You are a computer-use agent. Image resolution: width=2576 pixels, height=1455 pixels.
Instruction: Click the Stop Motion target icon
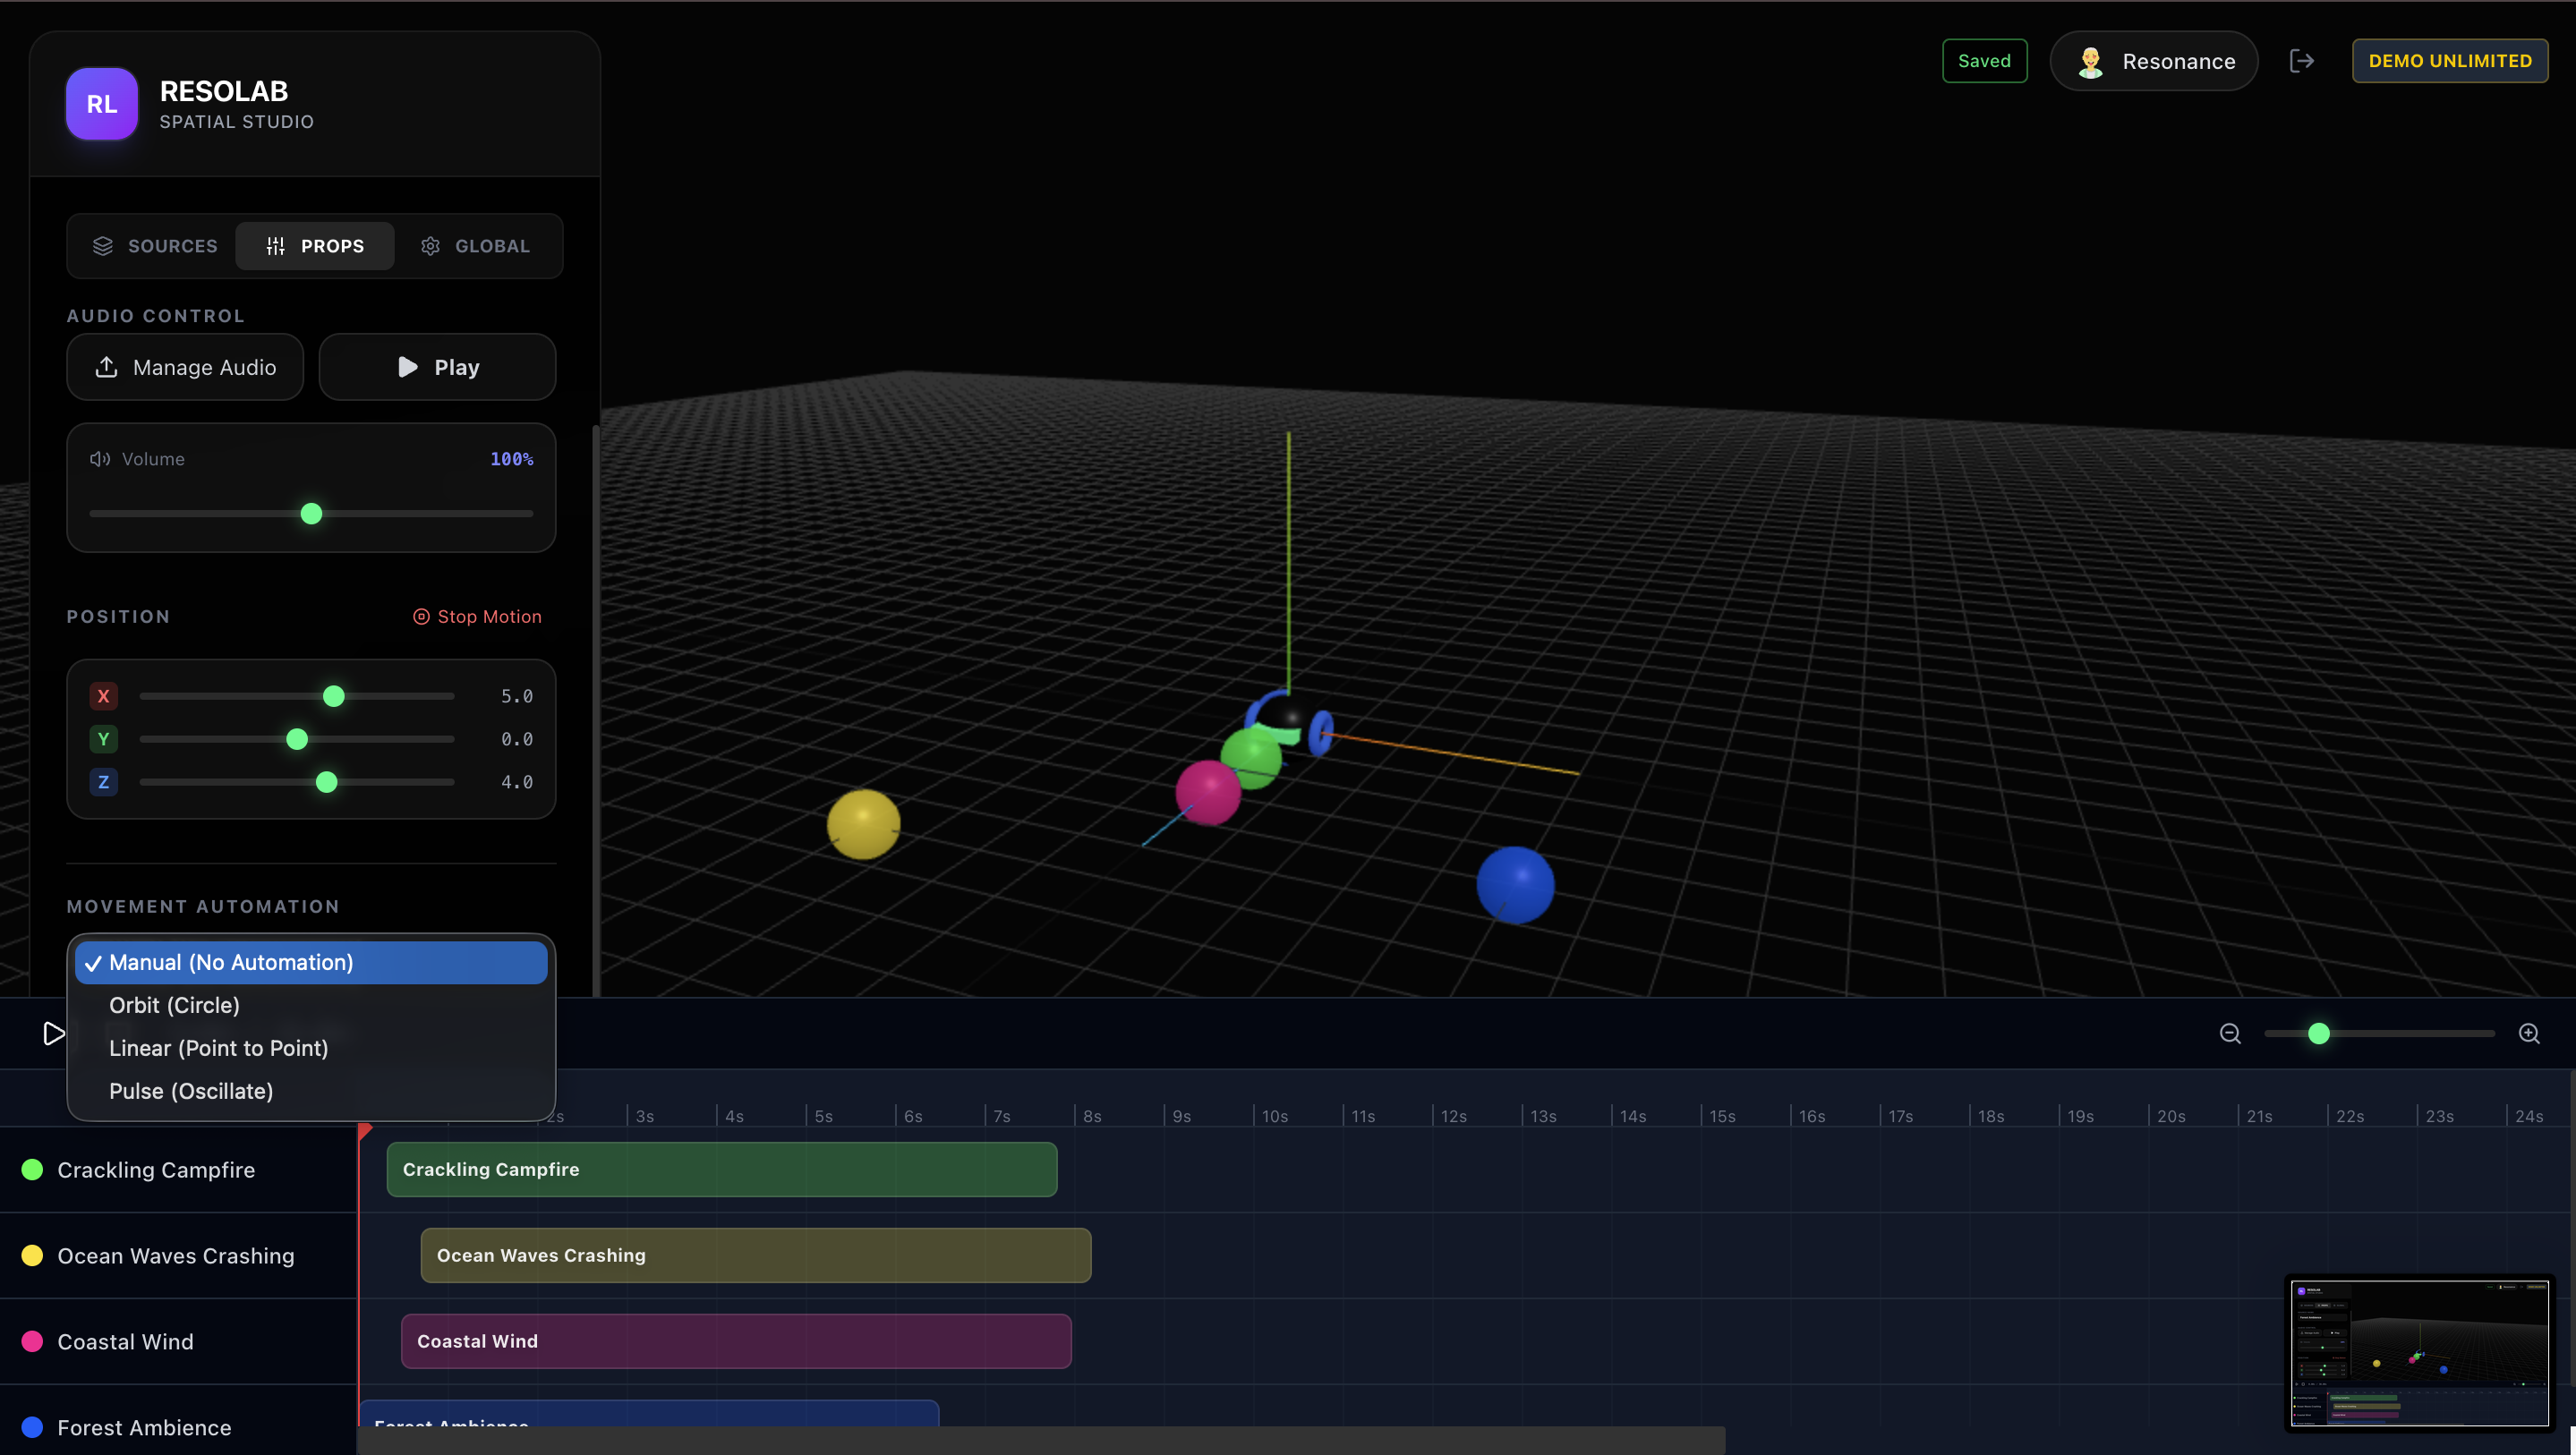click(421, 617)
